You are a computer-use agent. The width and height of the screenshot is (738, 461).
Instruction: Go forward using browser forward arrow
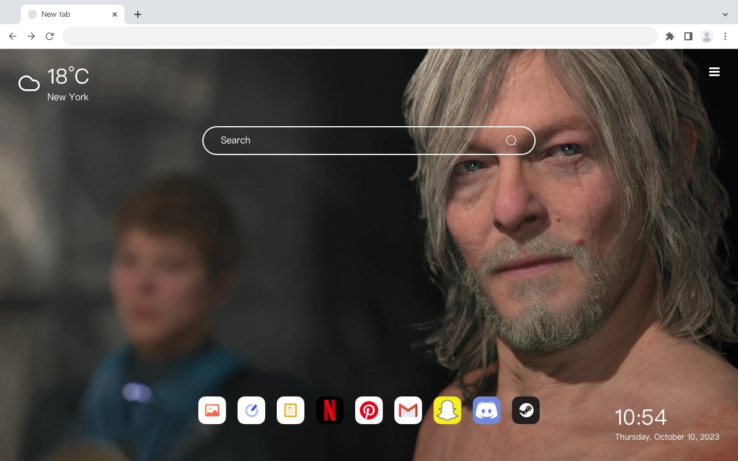[31, 36]
